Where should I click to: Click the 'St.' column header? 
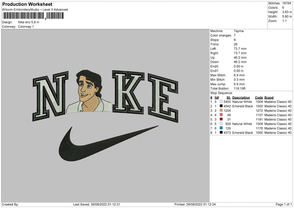228,98
